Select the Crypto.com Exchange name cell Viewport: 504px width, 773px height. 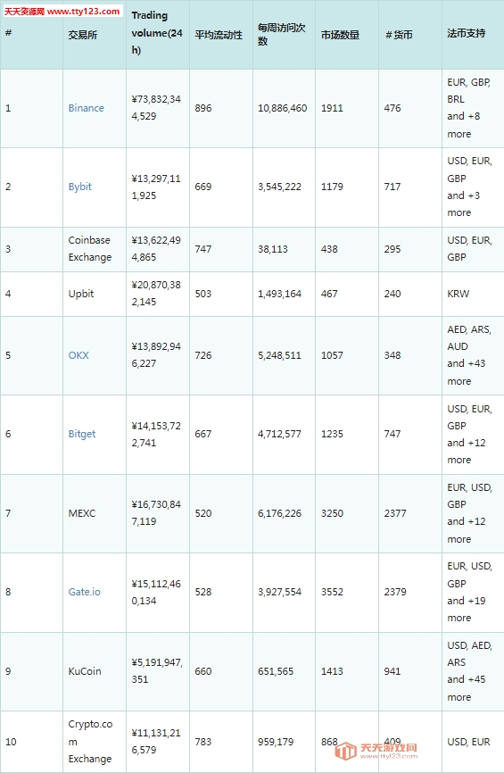pyautogui.click(x=90, y=742)
